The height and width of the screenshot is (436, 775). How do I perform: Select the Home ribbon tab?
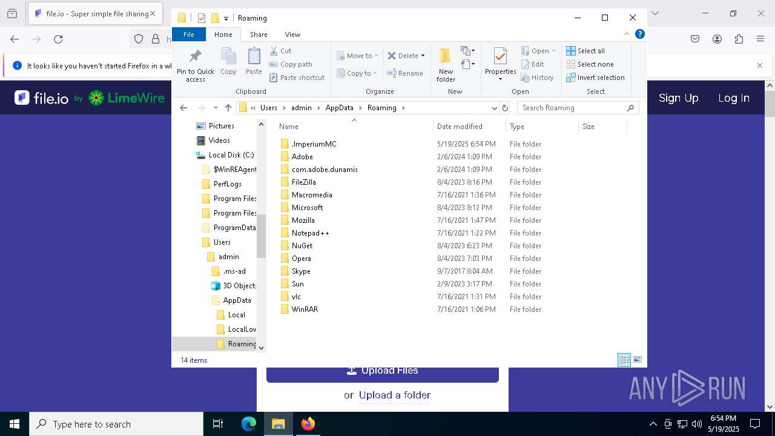[223, 35]
